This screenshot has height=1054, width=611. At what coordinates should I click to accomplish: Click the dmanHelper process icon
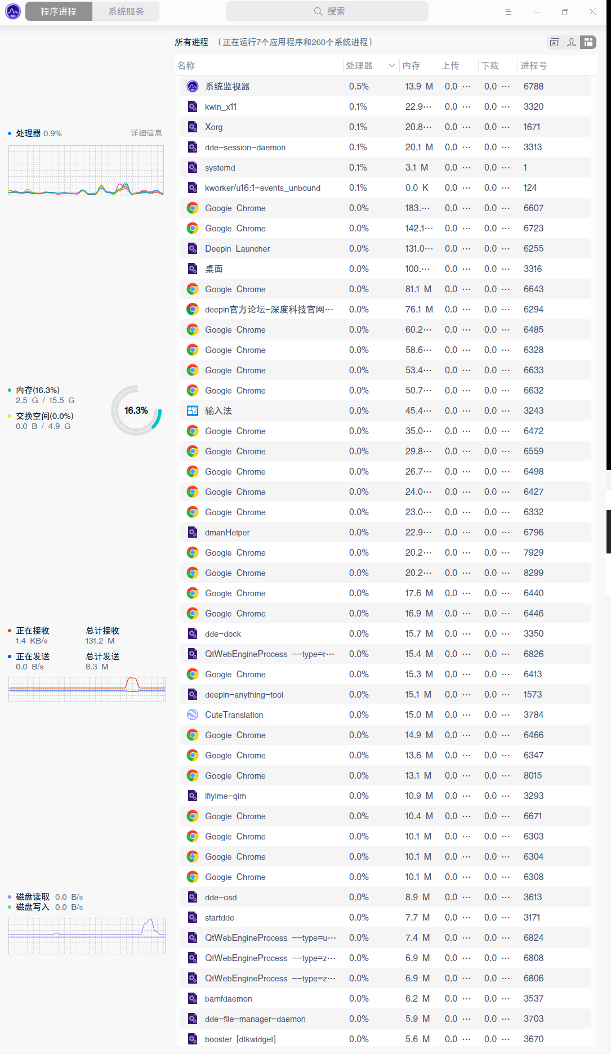tap(193, 532)
